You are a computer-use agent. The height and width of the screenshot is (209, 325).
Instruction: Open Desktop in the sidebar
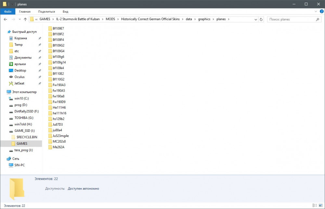pos(20,70)
